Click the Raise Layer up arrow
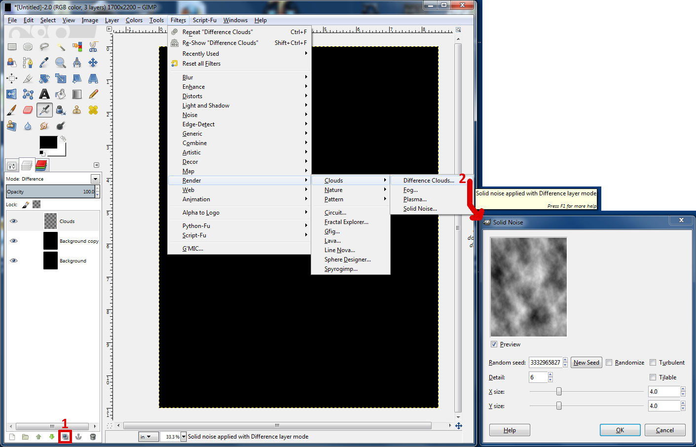 pyautogui.click(x=38, y=437)
